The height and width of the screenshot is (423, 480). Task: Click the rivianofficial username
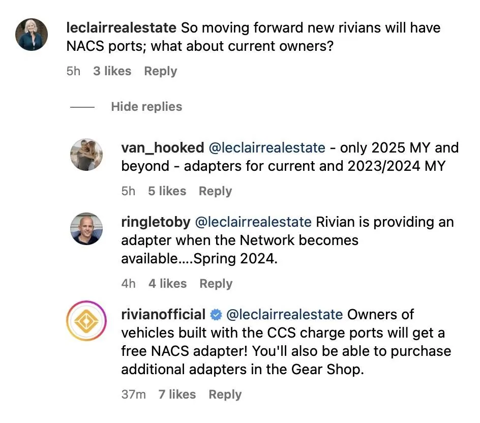point(163,315)
